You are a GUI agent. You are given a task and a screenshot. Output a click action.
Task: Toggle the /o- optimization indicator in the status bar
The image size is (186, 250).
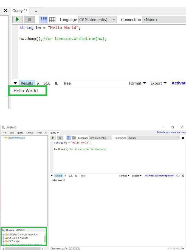(x=182, y=249)
